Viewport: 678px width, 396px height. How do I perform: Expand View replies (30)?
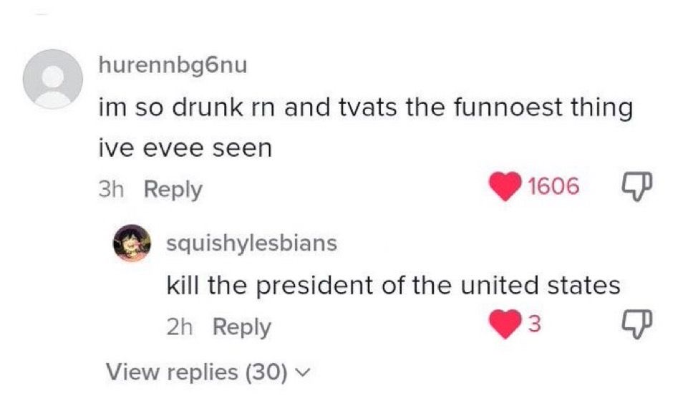click(197, 372)
